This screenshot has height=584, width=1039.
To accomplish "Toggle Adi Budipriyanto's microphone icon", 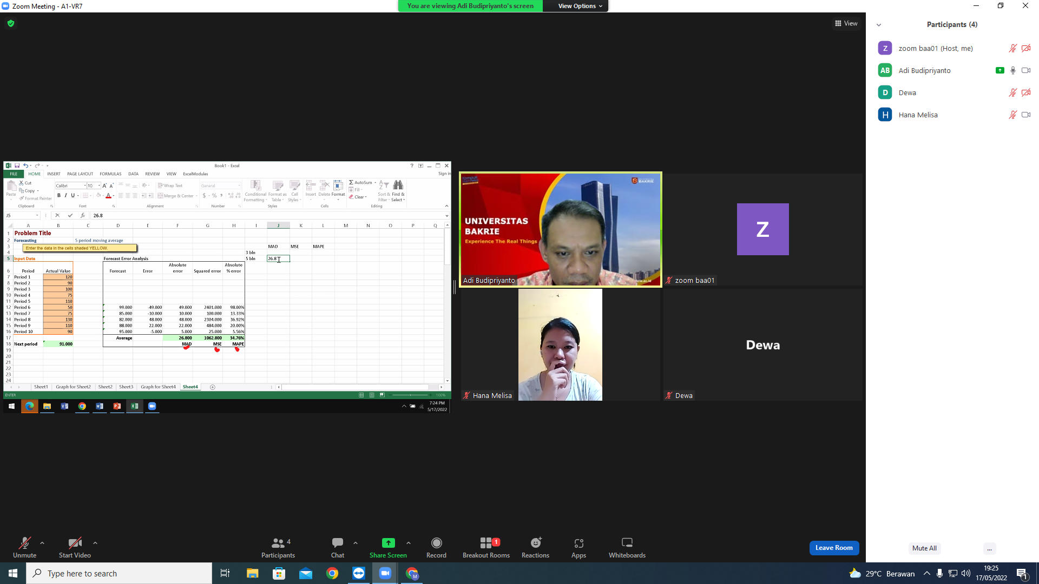I will point(1012,70).
